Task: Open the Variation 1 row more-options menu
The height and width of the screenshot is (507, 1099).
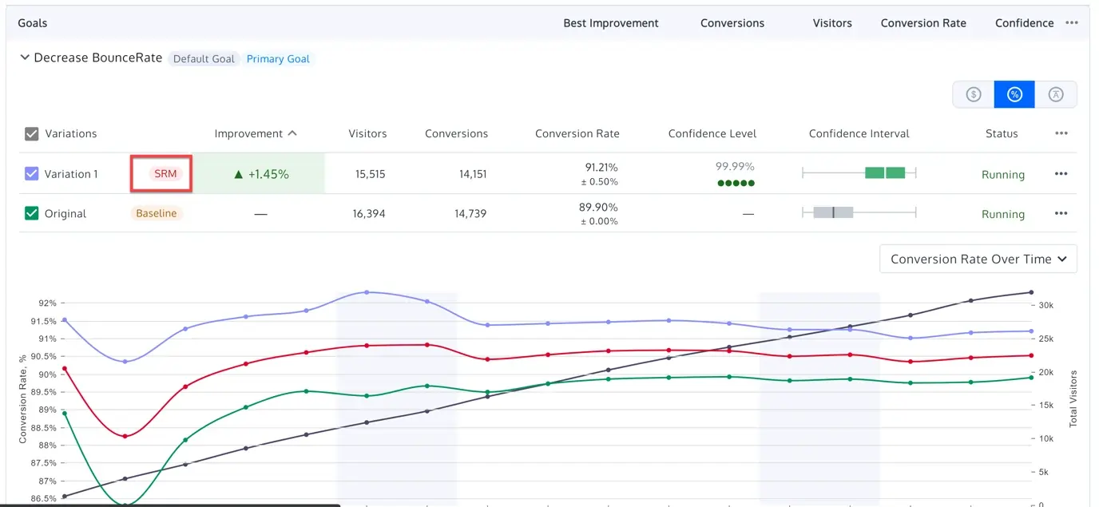Action: tap(1061, 174)
